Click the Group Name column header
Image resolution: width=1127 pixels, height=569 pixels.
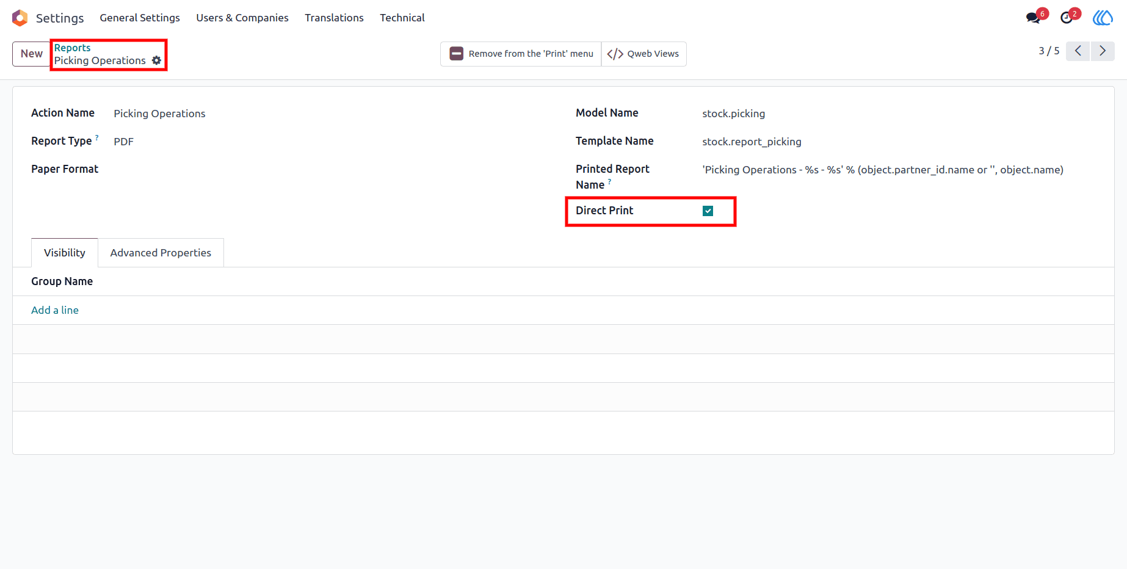(x=62, y=281)
